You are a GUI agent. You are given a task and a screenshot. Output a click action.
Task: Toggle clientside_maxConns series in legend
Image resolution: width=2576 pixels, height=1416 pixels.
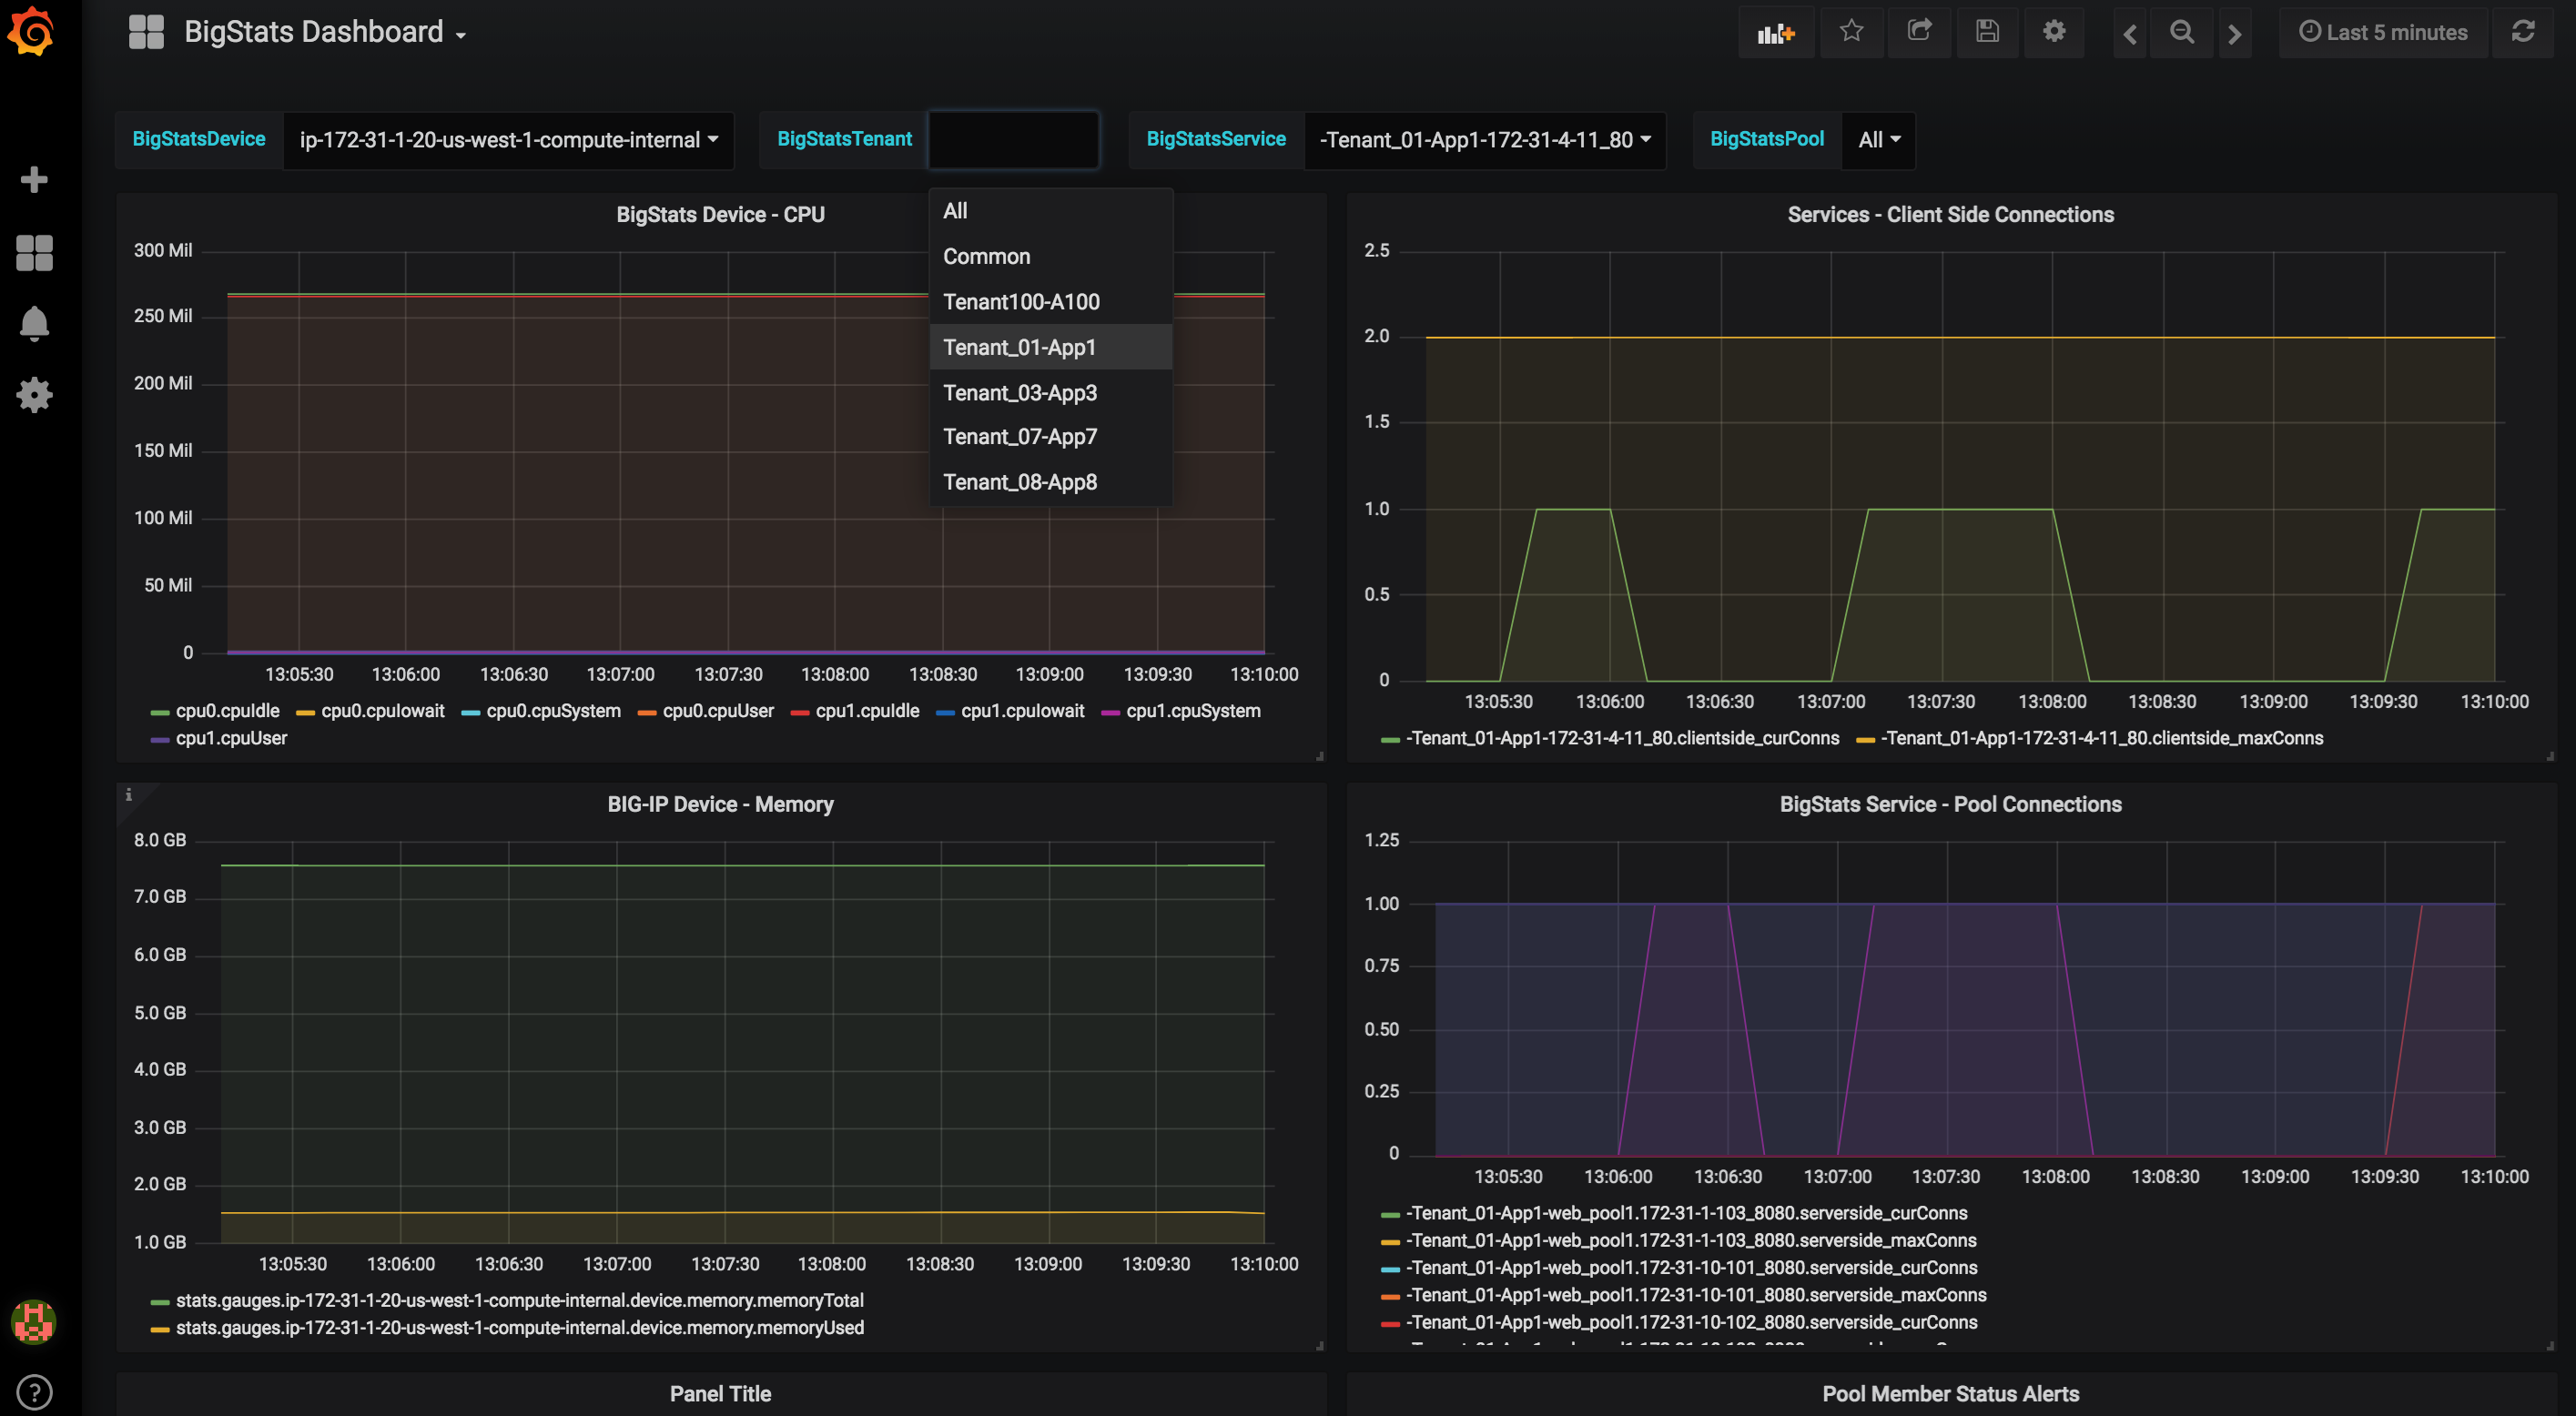[x=2101, y=739]
